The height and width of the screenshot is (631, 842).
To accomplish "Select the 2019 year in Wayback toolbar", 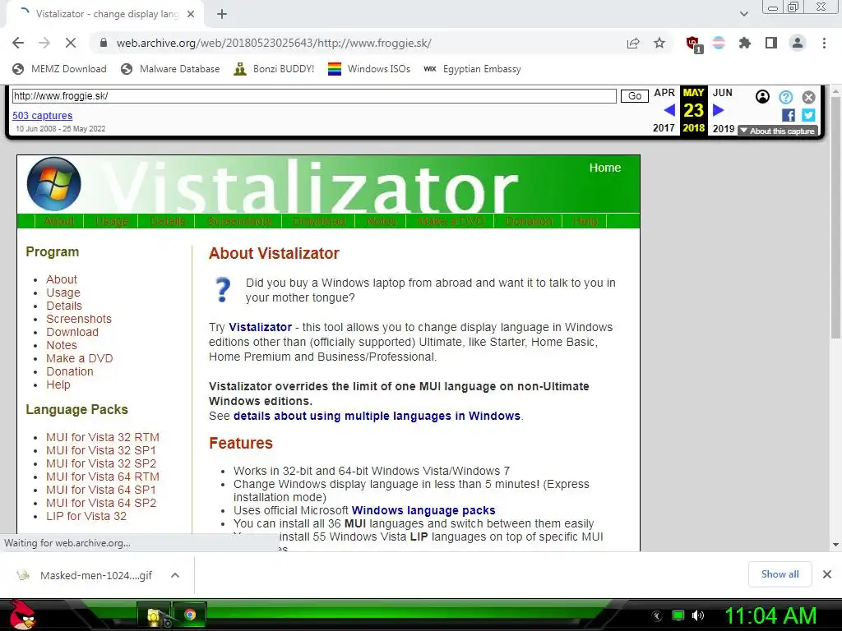I will pyautogui.click(x=724, y=128).
